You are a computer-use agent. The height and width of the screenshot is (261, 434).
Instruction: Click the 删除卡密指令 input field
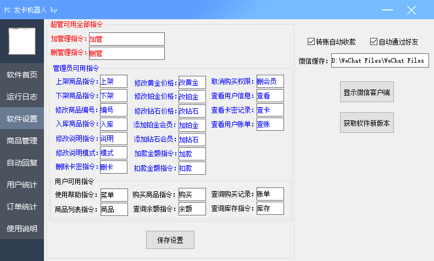(114, 167)
